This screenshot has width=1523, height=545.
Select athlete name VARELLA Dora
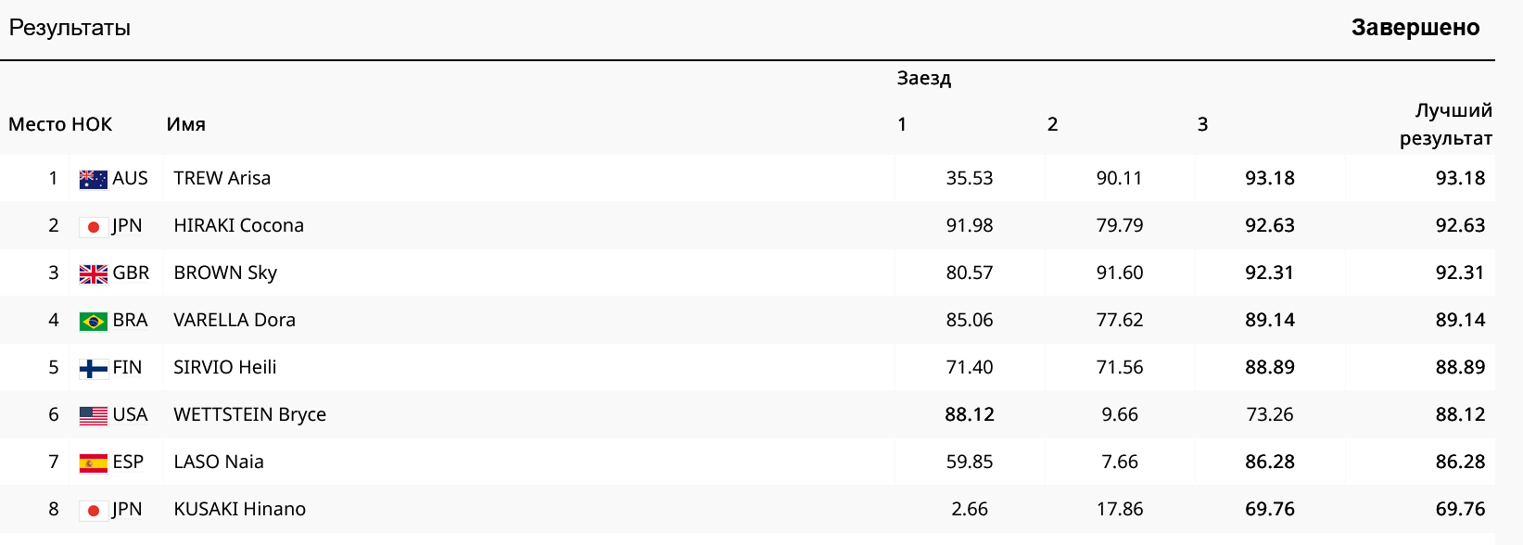[235, 320]
